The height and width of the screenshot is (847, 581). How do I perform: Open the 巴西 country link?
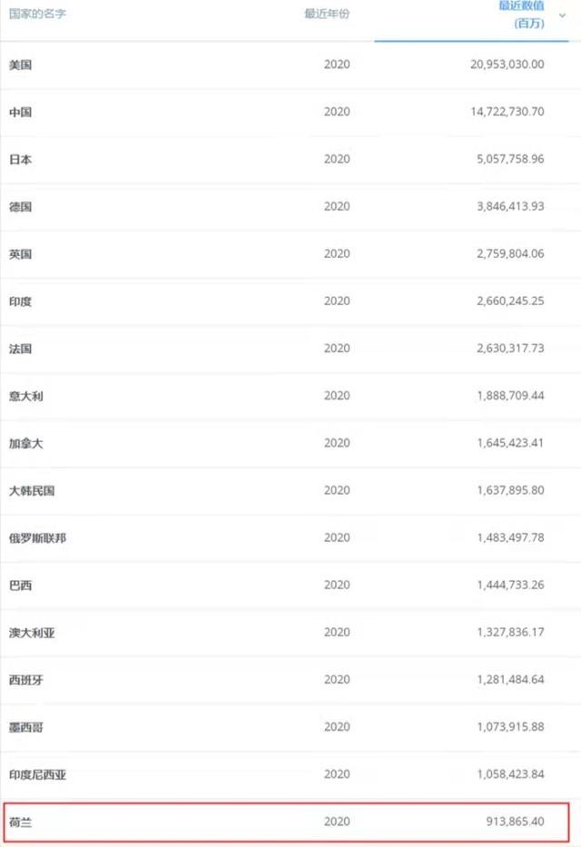(21, 585)
